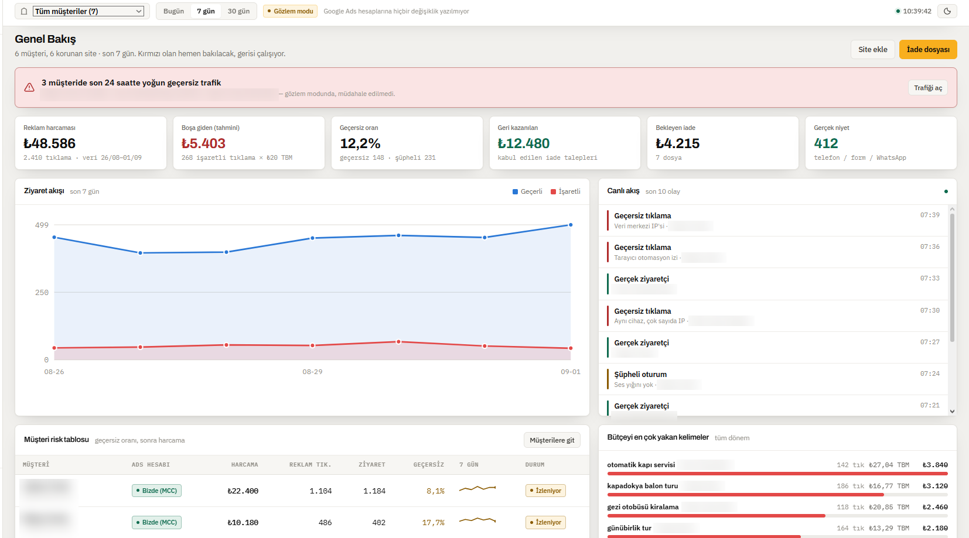
Task: Click the kapadokya balon turu keyword
Action: pos(642,486)
